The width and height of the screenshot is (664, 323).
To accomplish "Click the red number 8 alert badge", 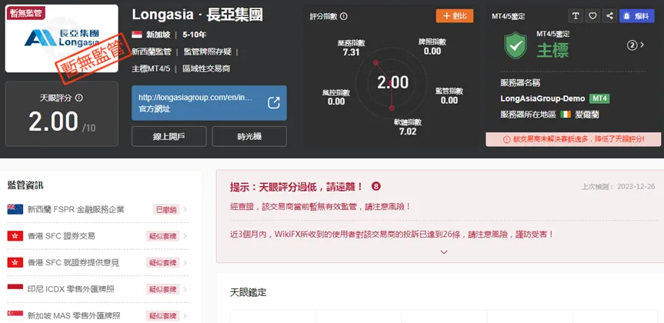I will (376, 186).
